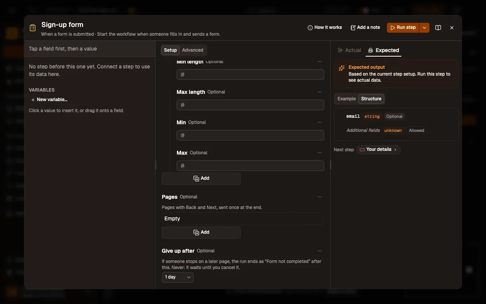Open Give up after options menu

[320, 251]
